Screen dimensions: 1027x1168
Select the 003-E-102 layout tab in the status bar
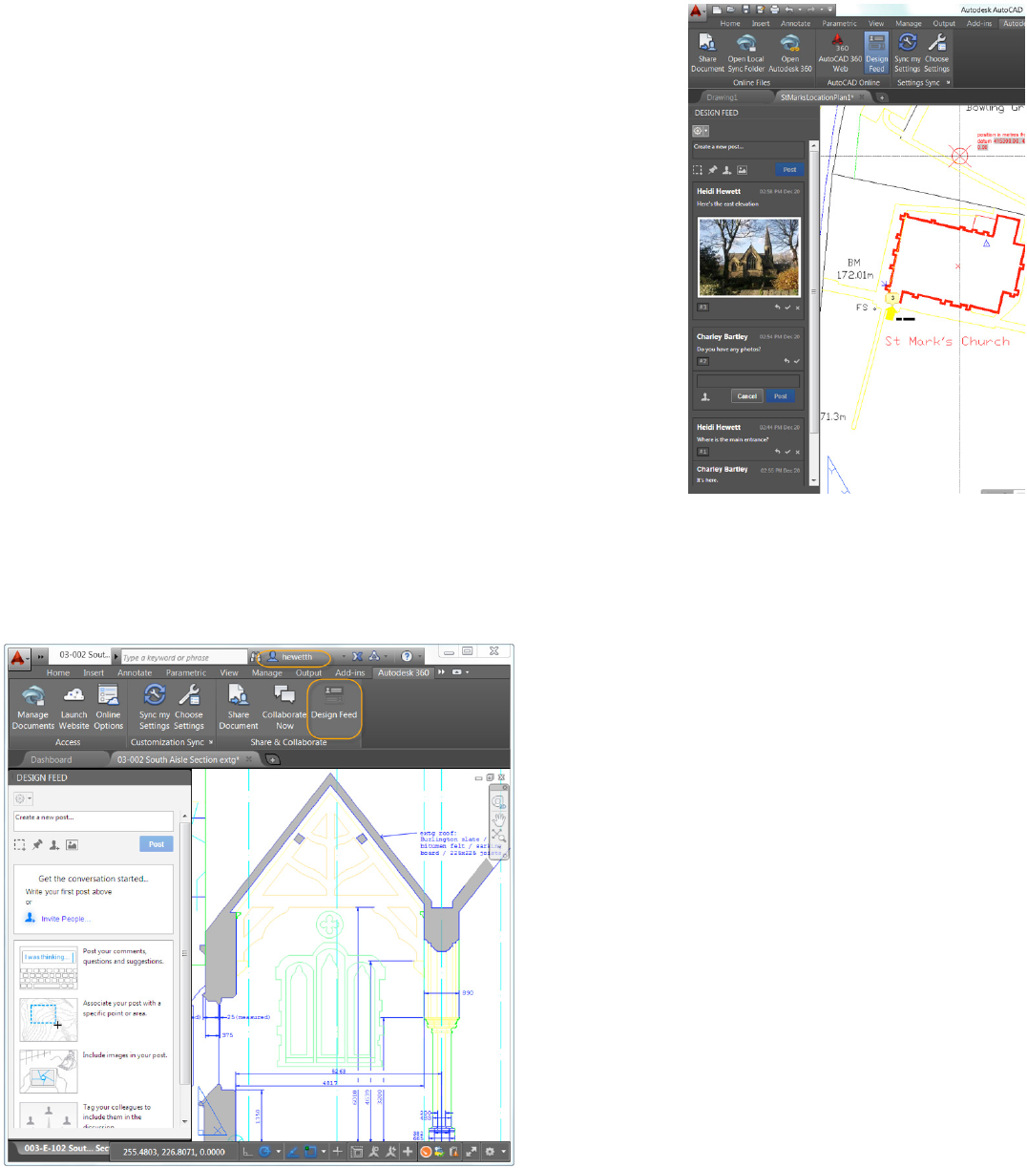coord(66,1149)
